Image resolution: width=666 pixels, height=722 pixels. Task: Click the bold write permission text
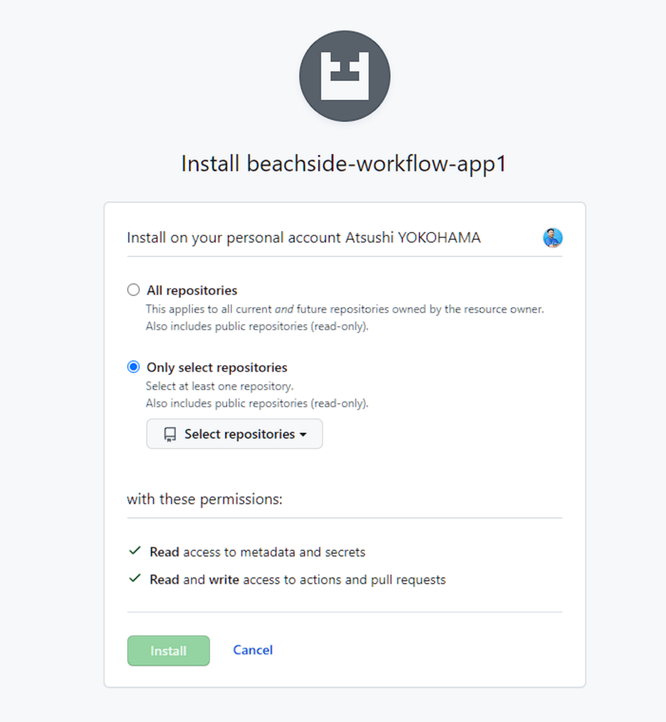click(224, 579)
